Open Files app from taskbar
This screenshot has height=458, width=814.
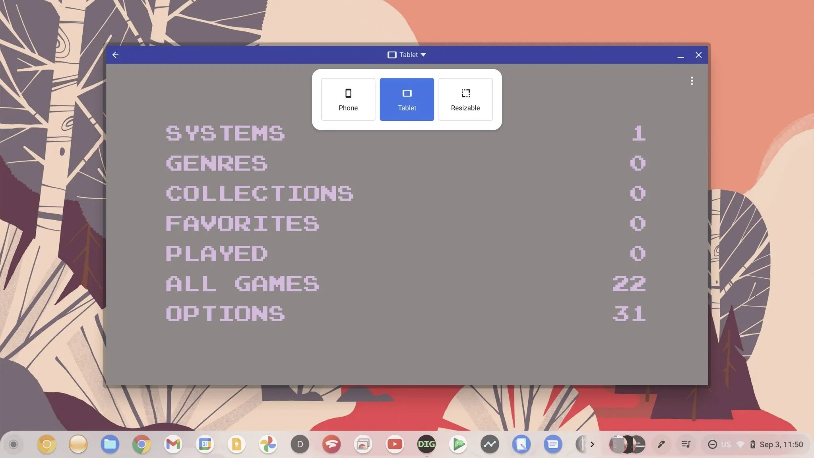coord(110,444)
